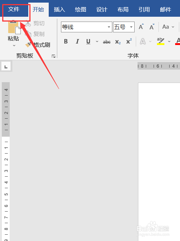180x241 pixels.
Task: Open the 布局 tab
Action: click(123, 10)
